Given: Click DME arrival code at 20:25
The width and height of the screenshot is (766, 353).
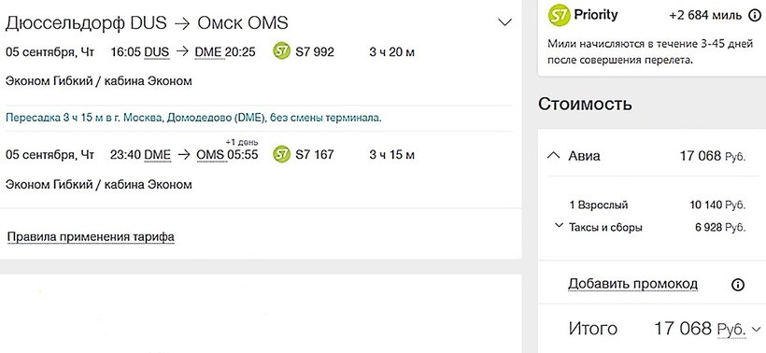Looking at the screenshot, I should pyautogui.click(x=208, y=51).
